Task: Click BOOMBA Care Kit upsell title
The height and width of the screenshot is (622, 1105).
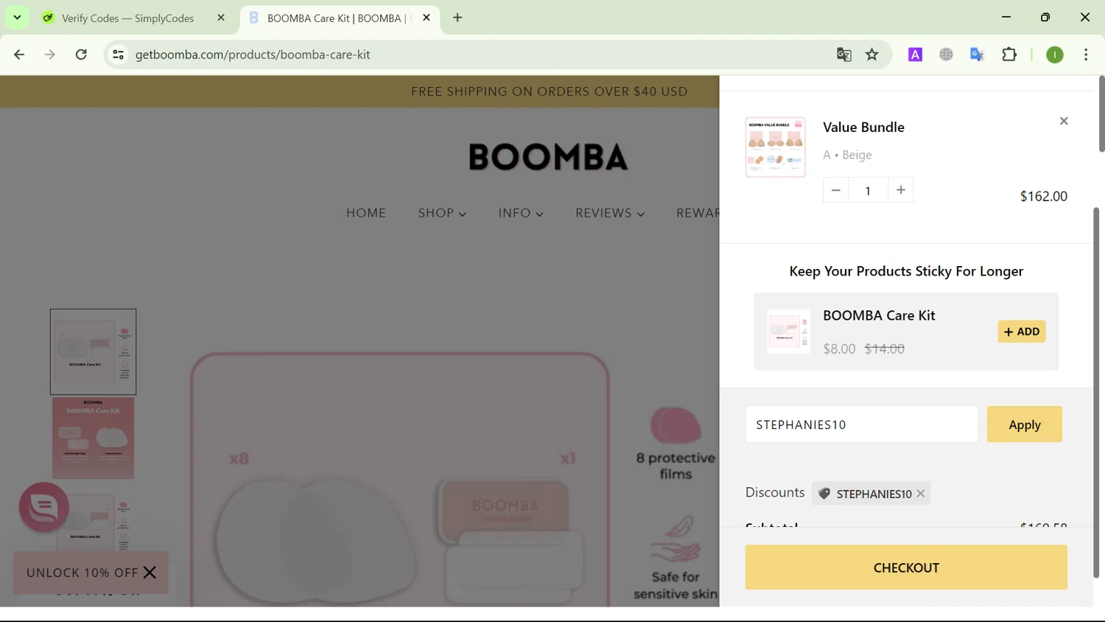Action: coord(879,315)
